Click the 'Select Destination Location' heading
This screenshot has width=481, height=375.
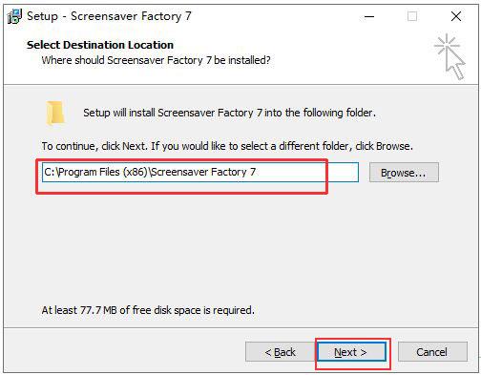100,45
